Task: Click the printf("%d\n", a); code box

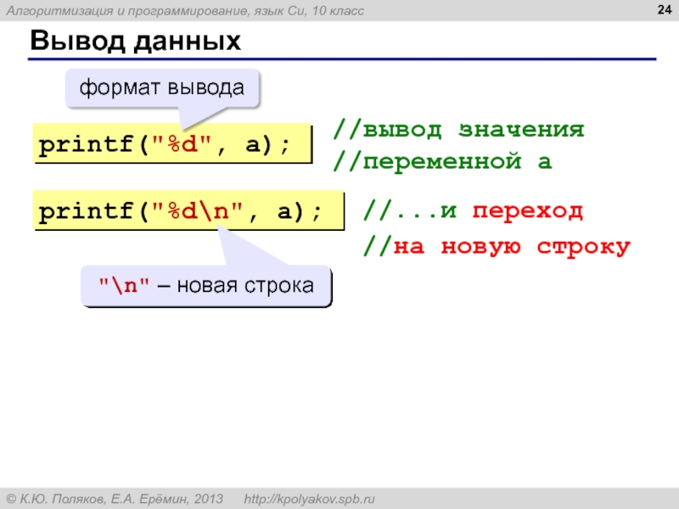Action: point(188,211)
